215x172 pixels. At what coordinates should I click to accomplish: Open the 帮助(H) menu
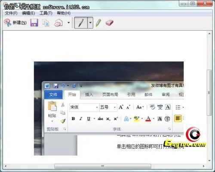click(x=64, y=13)
